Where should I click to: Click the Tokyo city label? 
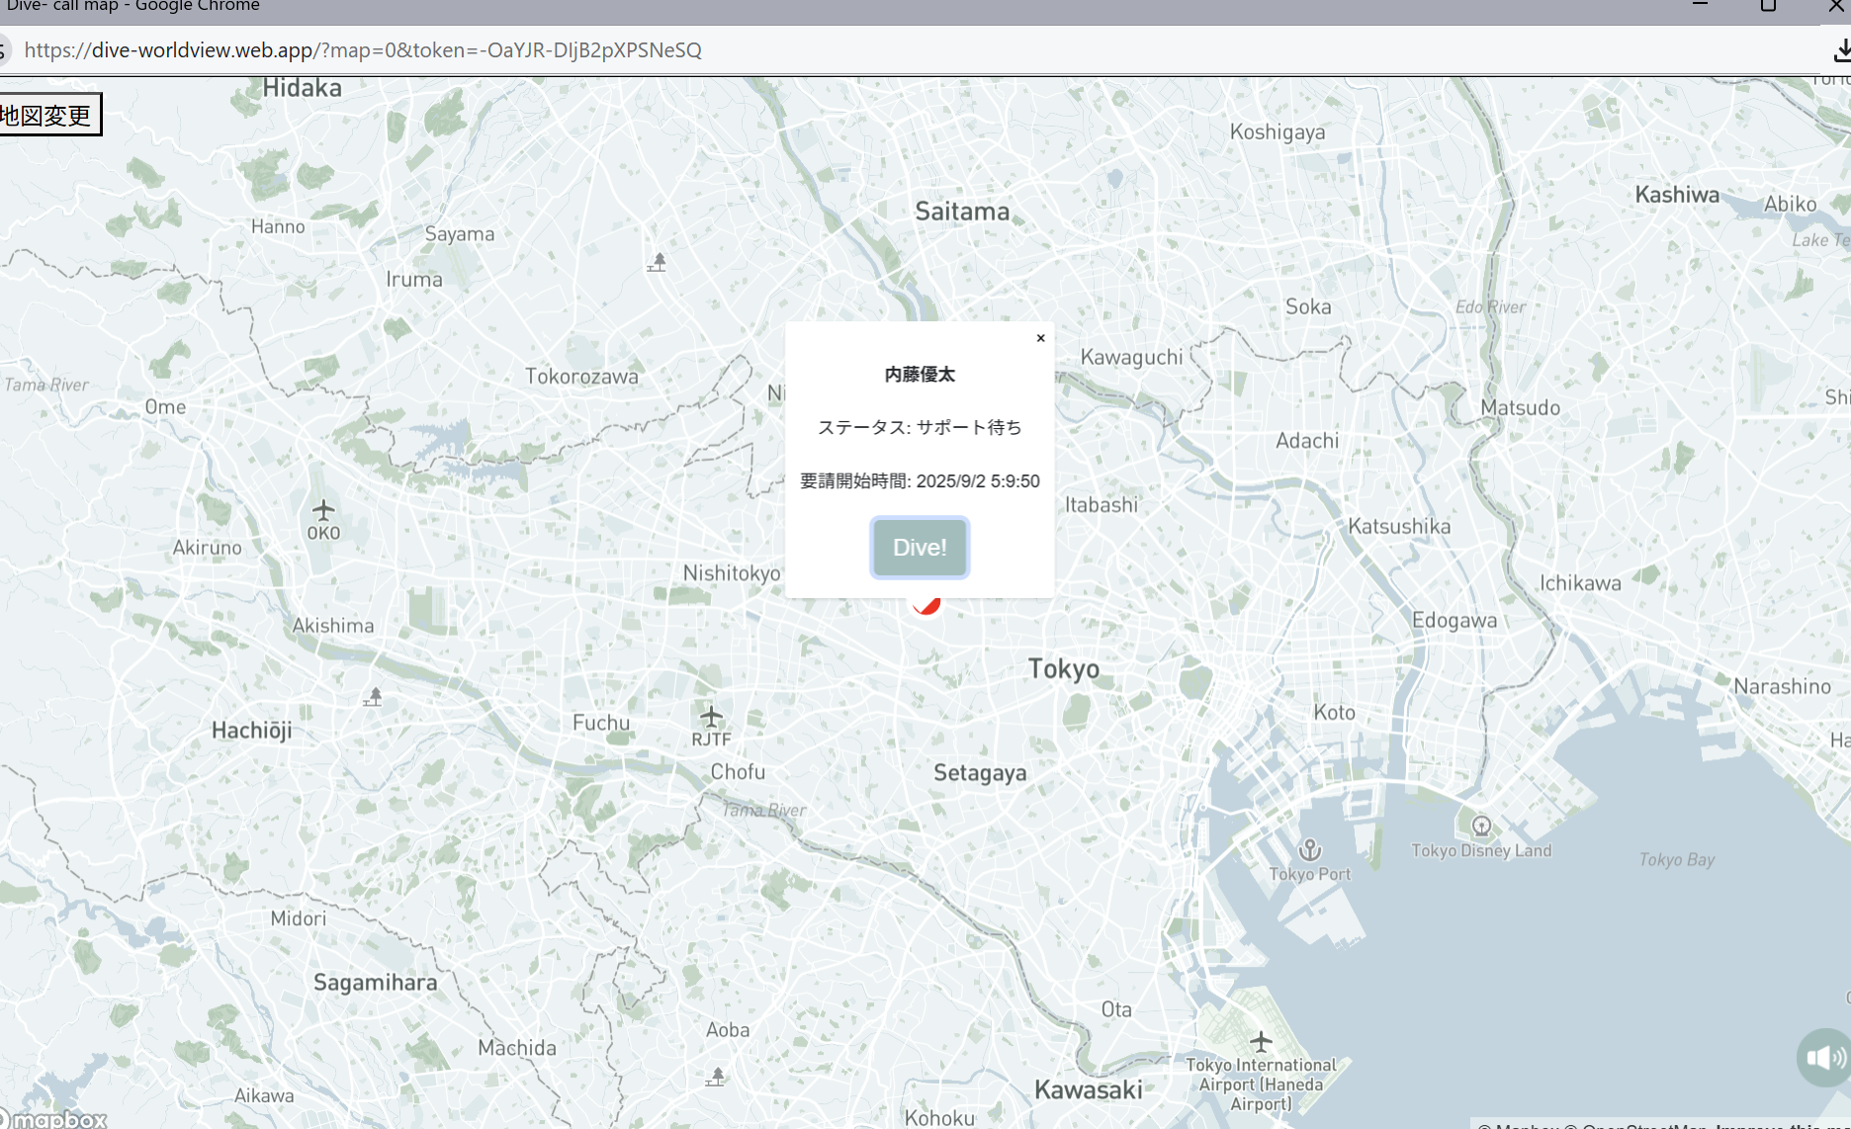(1063, 669)
